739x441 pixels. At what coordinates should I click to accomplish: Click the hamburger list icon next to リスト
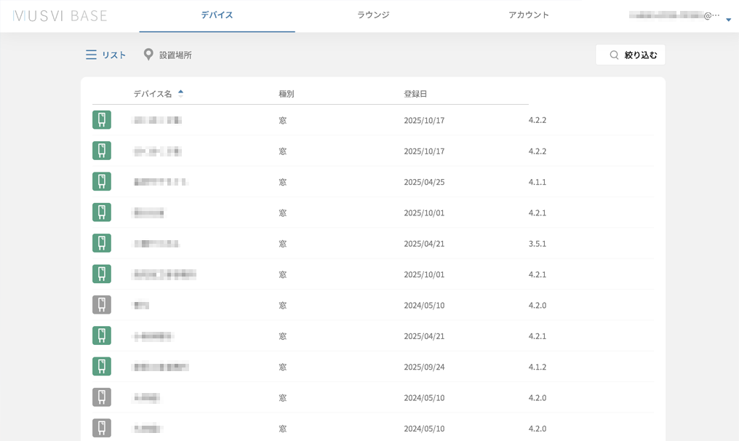(x=91, y=55)
